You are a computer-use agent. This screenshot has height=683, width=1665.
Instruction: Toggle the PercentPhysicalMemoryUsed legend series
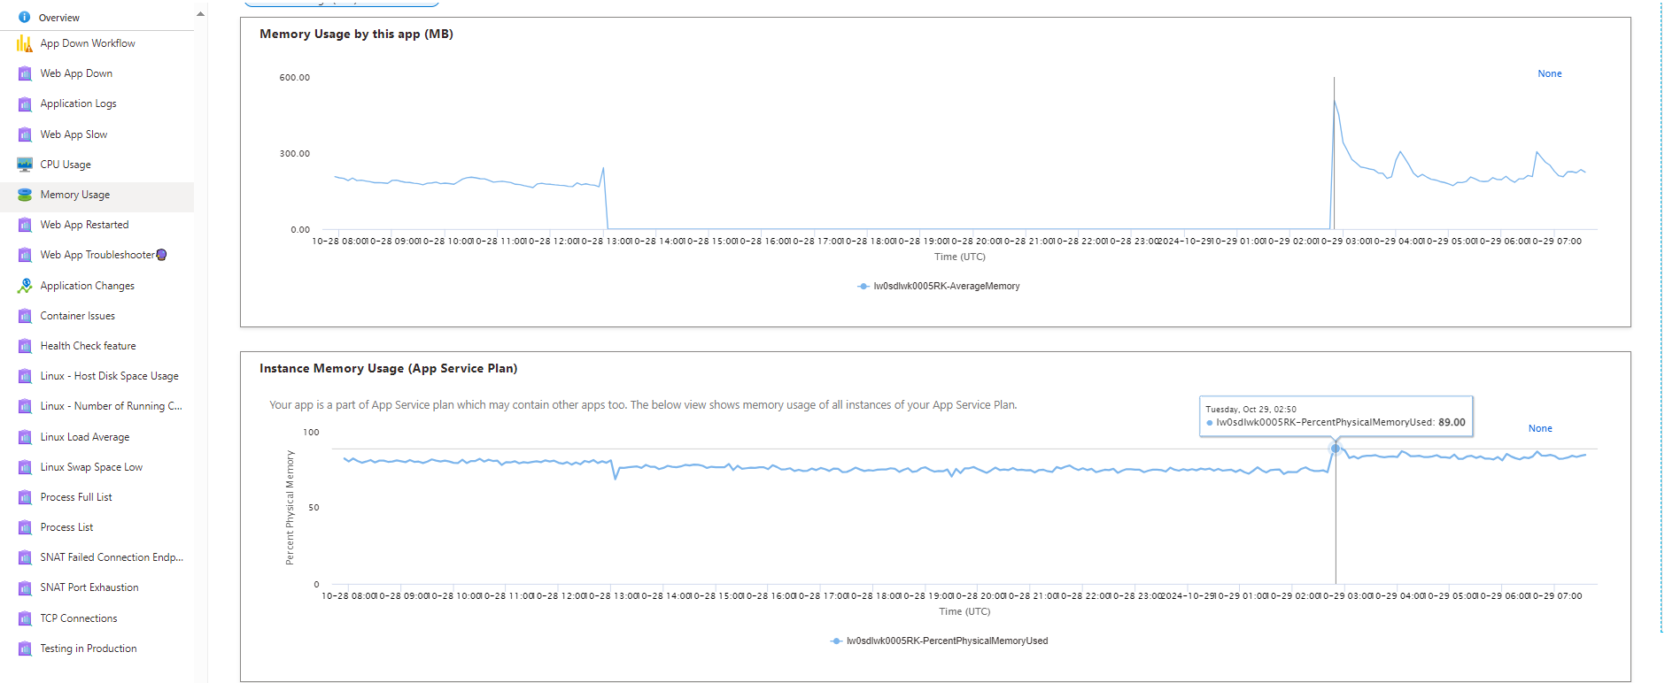point(939,641)
